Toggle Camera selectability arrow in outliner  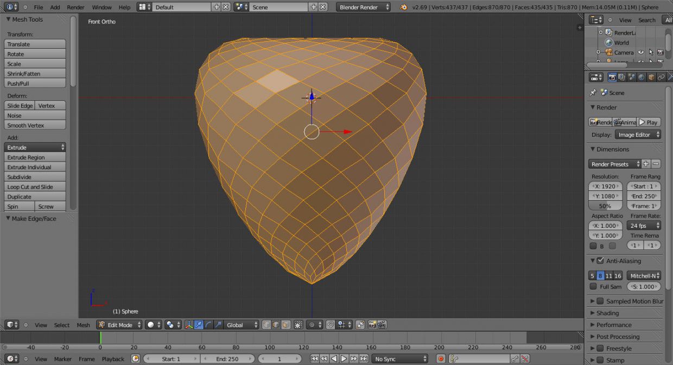(x=651, y=53)
